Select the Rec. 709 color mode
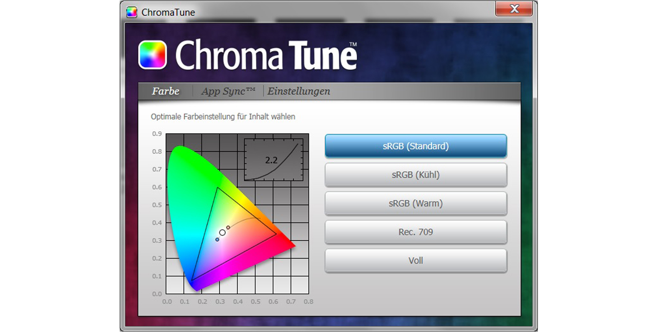 coord(416,232)
